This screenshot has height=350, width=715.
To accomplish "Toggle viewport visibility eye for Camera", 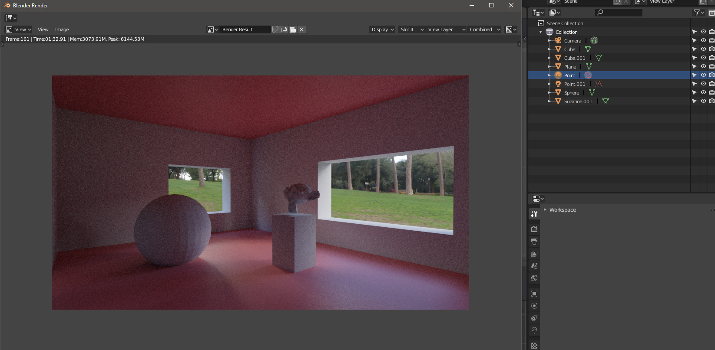I will coord(703,40).
